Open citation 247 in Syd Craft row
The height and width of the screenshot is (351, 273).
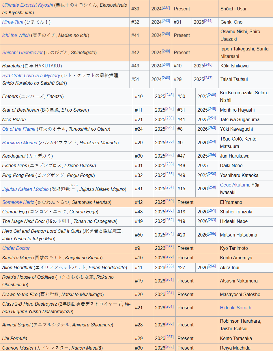[x=208, y=78]
